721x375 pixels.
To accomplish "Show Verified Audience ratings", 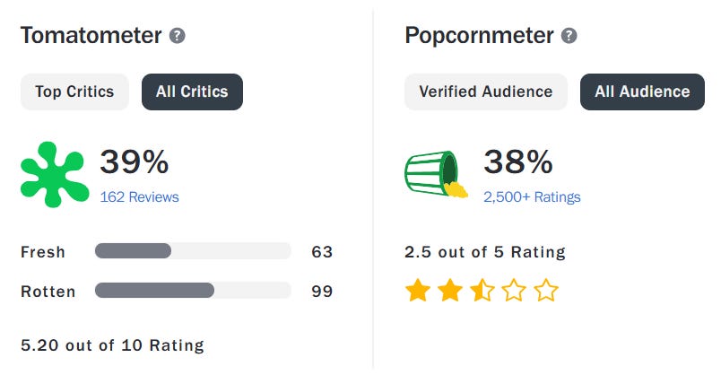I will (486, 92).
